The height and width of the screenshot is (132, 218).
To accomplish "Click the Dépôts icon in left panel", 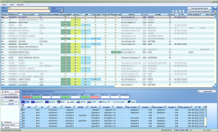I will click(2, 127).
